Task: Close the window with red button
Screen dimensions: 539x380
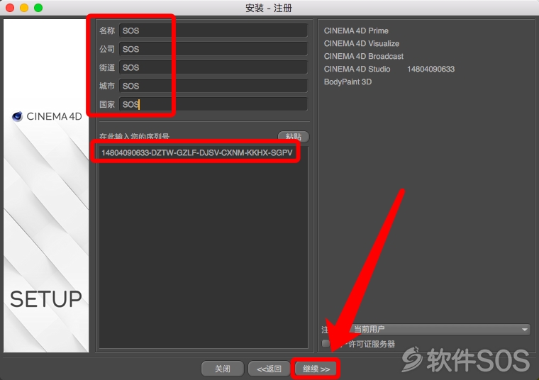Action: tap(10, 8)
